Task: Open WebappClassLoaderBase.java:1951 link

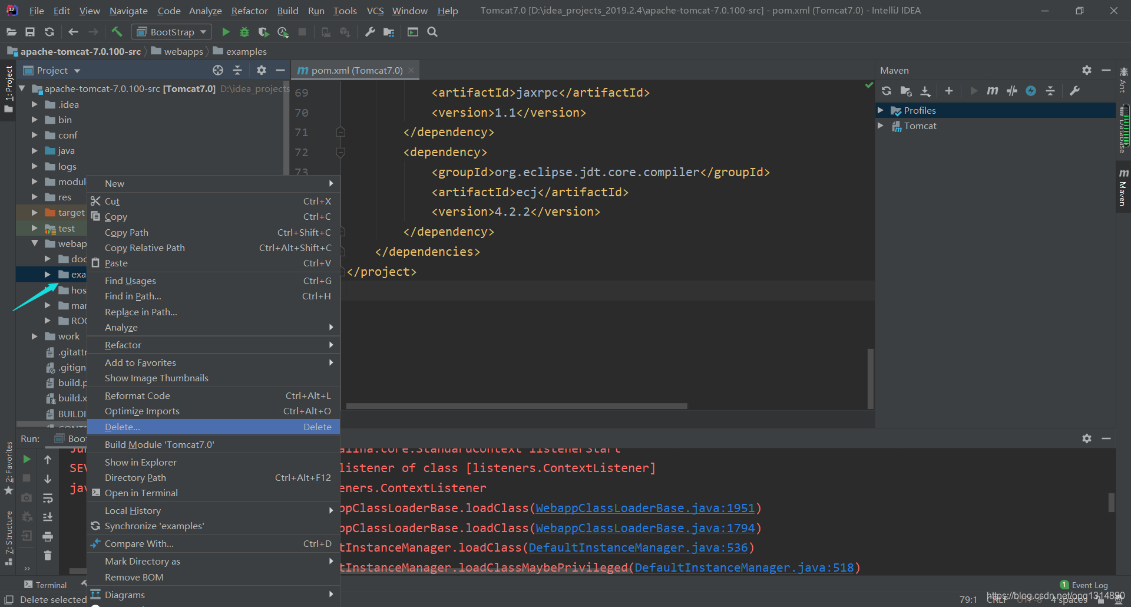Action: (645, 508)
